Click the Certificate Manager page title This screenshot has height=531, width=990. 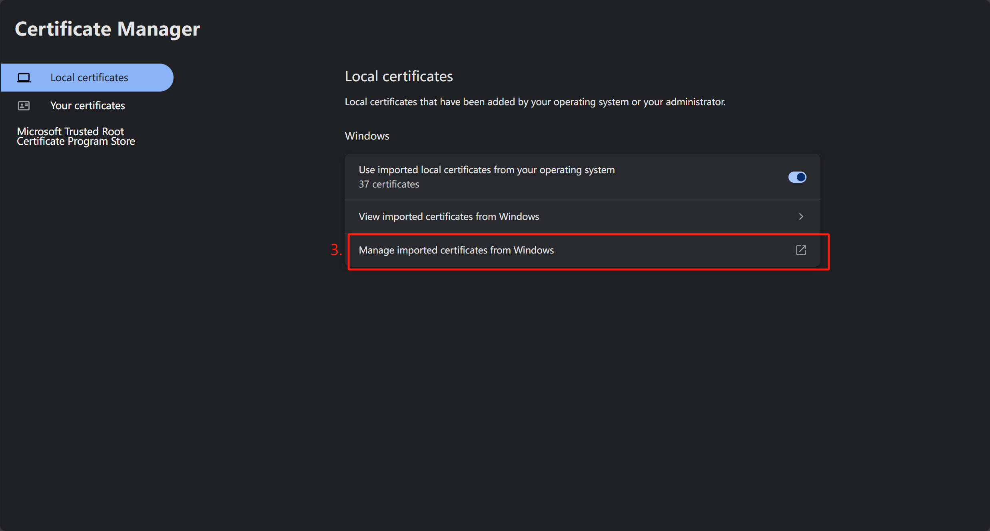(107, 29)
